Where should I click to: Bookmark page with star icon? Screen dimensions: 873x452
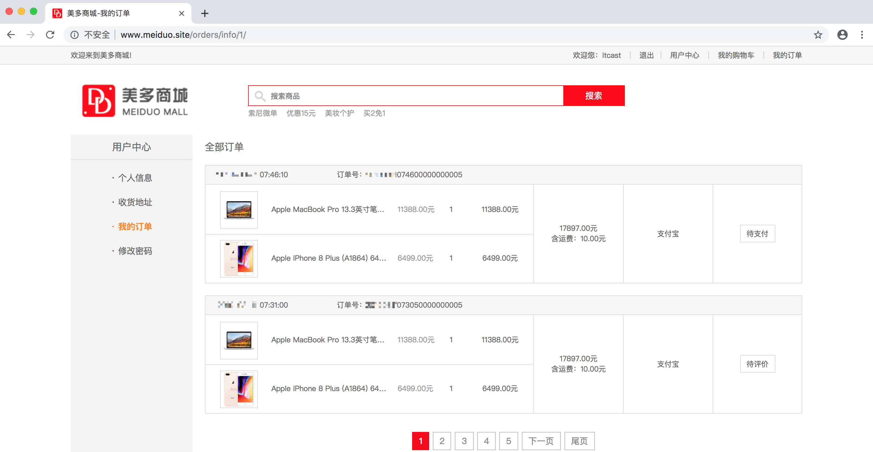tap(818, 34)
